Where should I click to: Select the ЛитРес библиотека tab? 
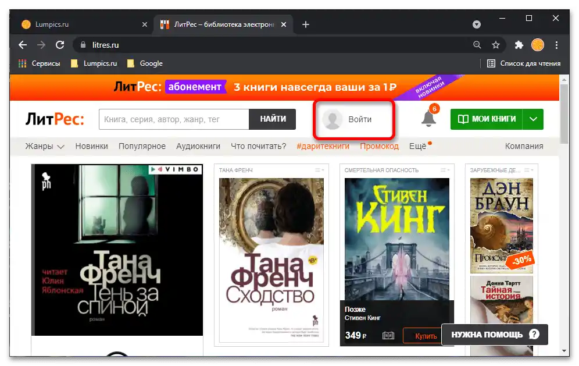pyautogui.click(x=224, y=24)
